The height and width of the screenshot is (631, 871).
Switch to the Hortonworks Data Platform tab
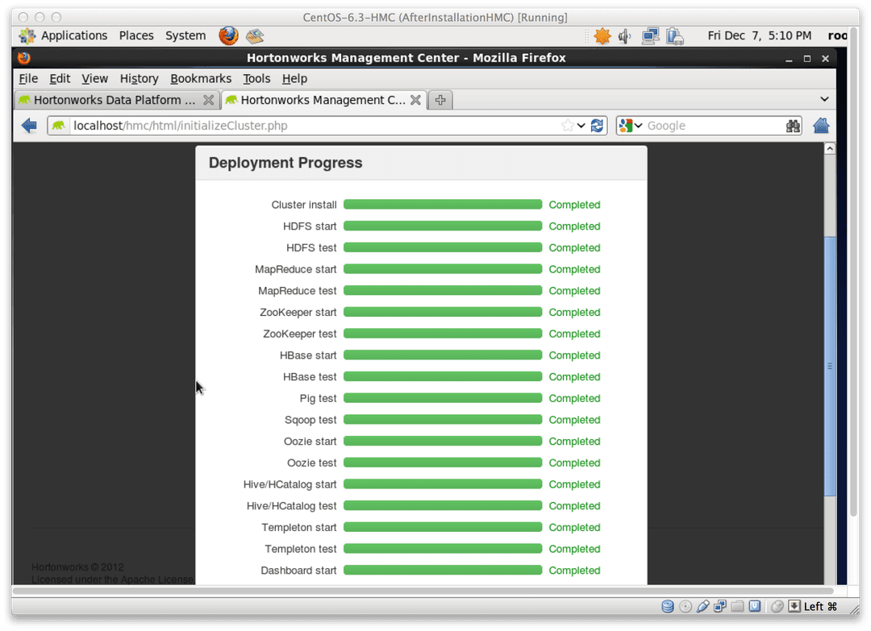(x=107, y=100)
